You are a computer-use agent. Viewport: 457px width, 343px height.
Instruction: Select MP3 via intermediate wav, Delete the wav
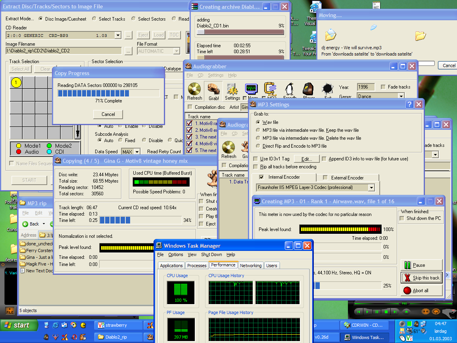pos(258,138)
